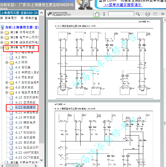This screenshot has width=166, height=167.
Task: Click the FlashPaper search text field
Action: (x=121, y=14)
